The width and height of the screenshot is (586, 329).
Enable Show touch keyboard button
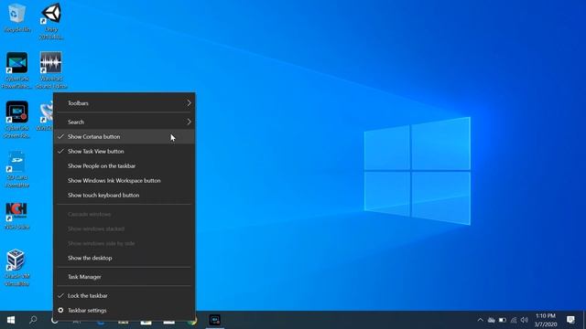[125, 195]
